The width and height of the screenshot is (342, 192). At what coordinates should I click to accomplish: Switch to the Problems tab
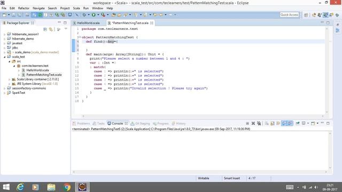tap(81, 123)
